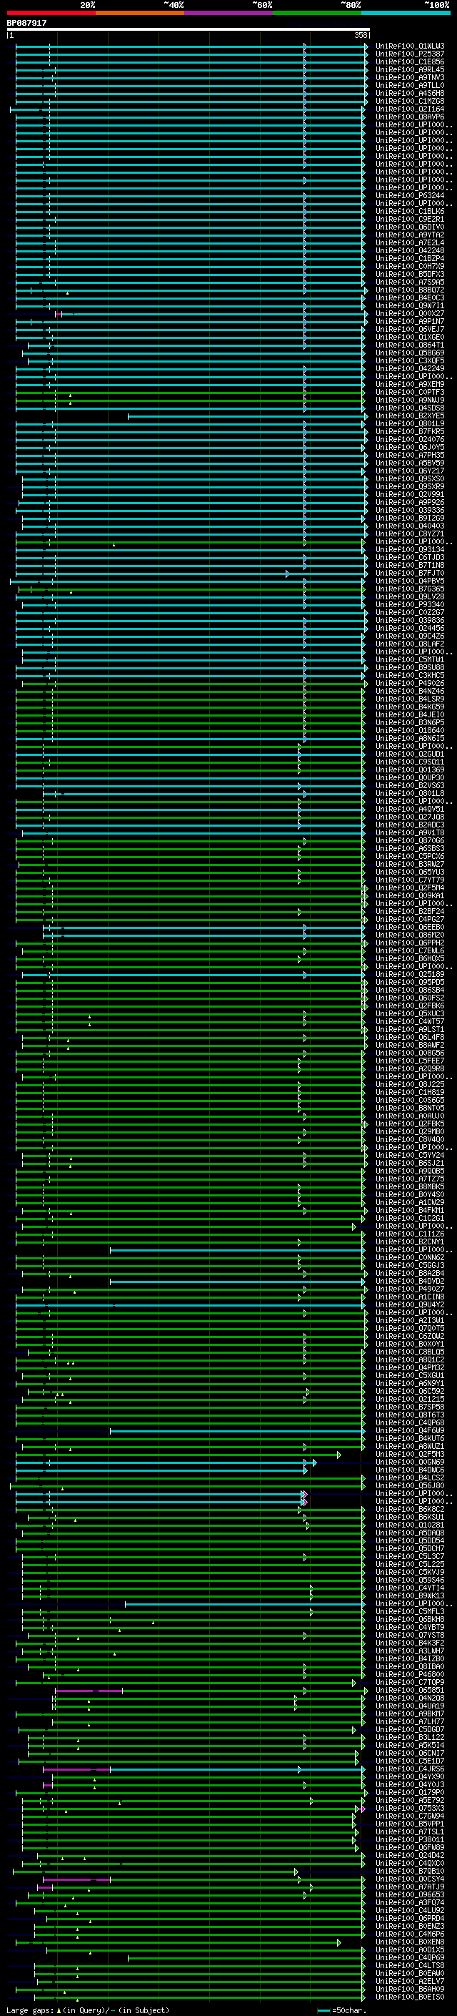Select hit label UniRef100_B5VPP1
The width and height of the screenshot is (457, 2016).
click(410, 1824)
